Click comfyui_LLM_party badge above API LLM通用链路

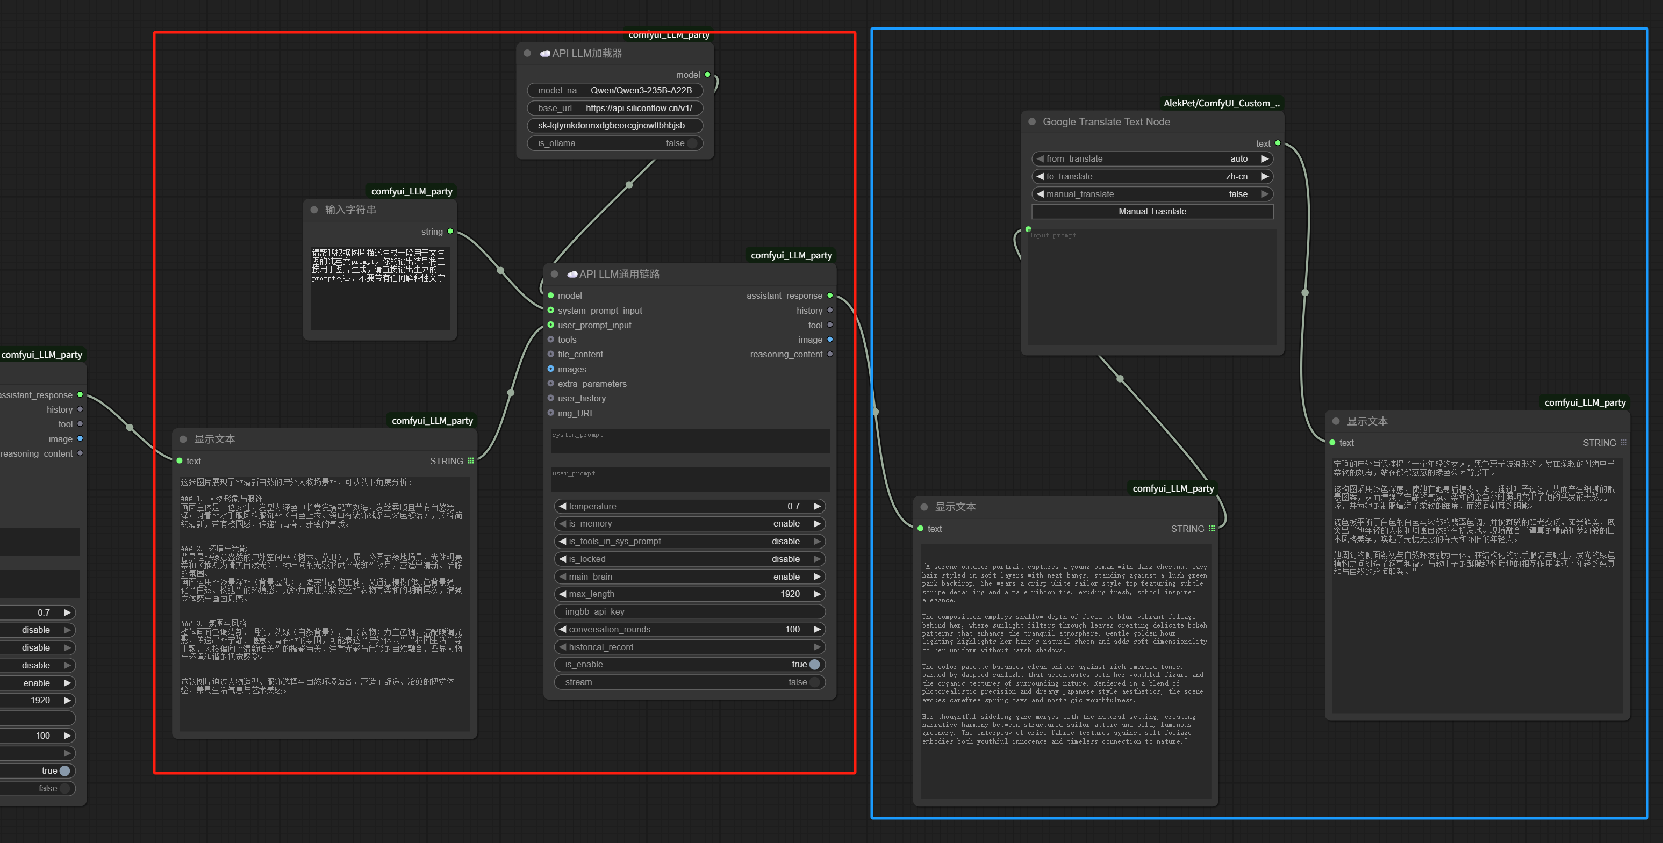[791, 256]
